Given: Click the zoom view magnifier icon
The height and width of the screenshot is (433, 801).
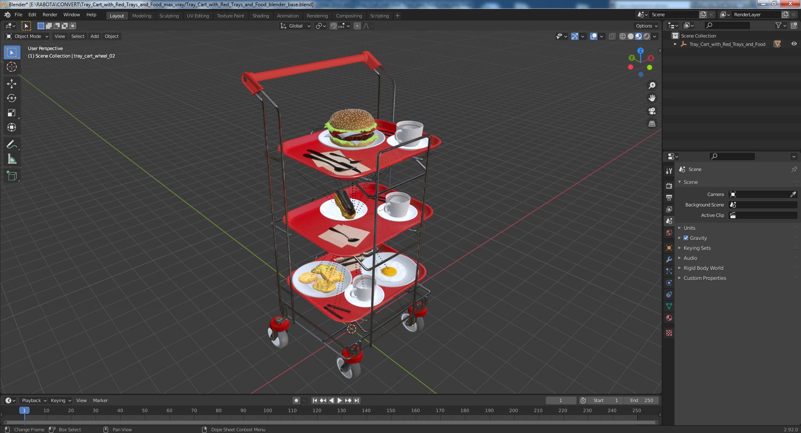Looking at the screenshot, I should click(x=652, y=86).
